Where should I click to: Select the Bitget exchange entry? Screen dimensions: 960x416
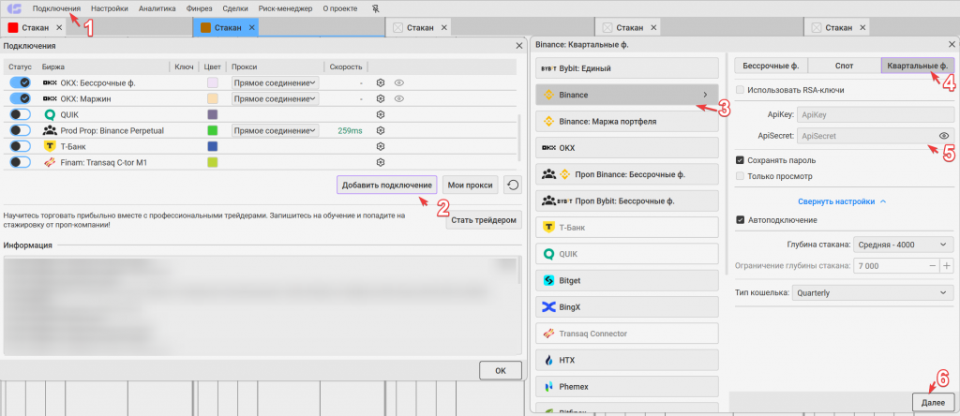[x=626, y=280]
